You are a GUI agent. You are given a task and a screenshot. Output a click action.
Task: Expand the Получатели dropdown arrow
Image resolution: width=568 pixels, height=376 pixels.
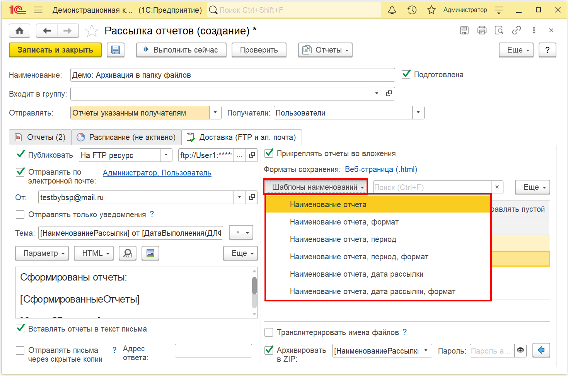click(x=418, y=113)
